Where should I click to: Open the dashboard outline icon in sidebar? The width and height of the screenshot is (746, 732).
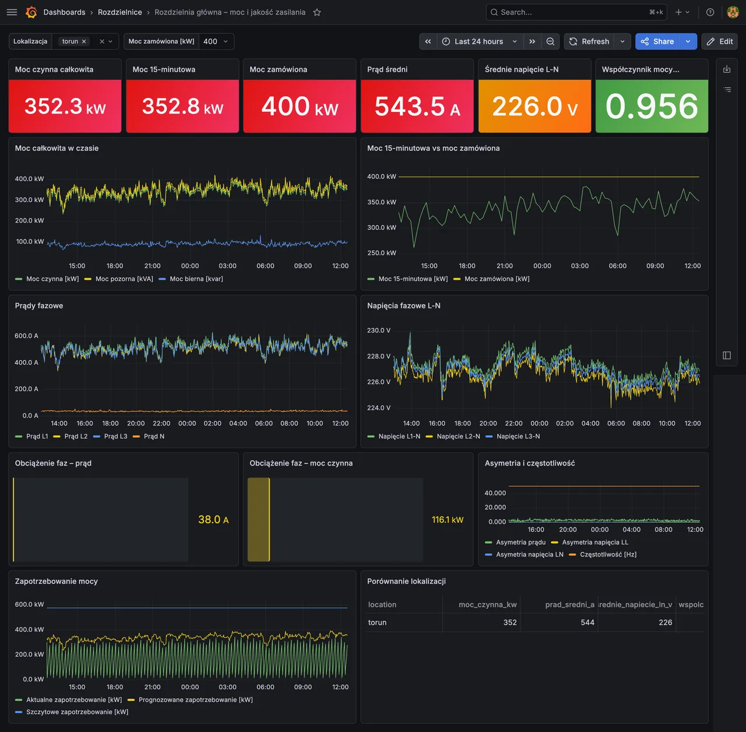tap(727, 90)
